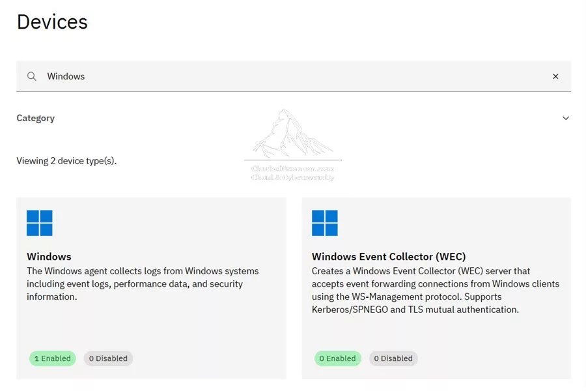Click the Windows agent description text
The height and width of the screenshot is (391, 586).
[143, 283]
